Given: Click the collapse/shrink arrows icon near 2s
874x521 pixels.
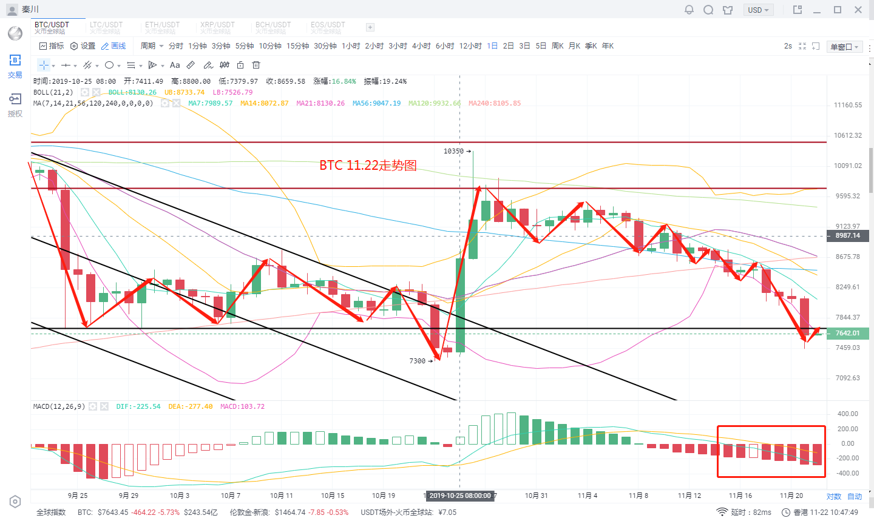Looking at the screenshot, I should 802,46.
